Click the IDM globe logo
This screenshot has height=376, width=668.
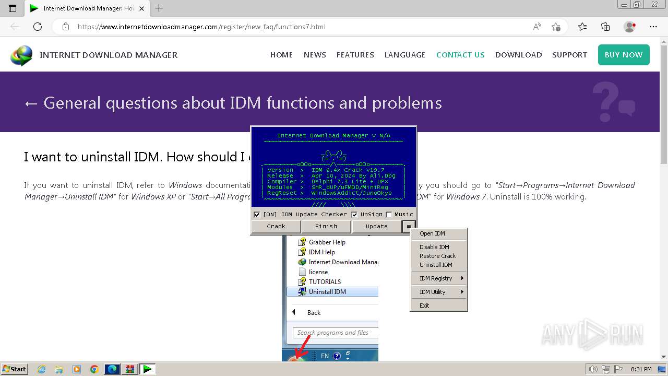click(21, 55)
